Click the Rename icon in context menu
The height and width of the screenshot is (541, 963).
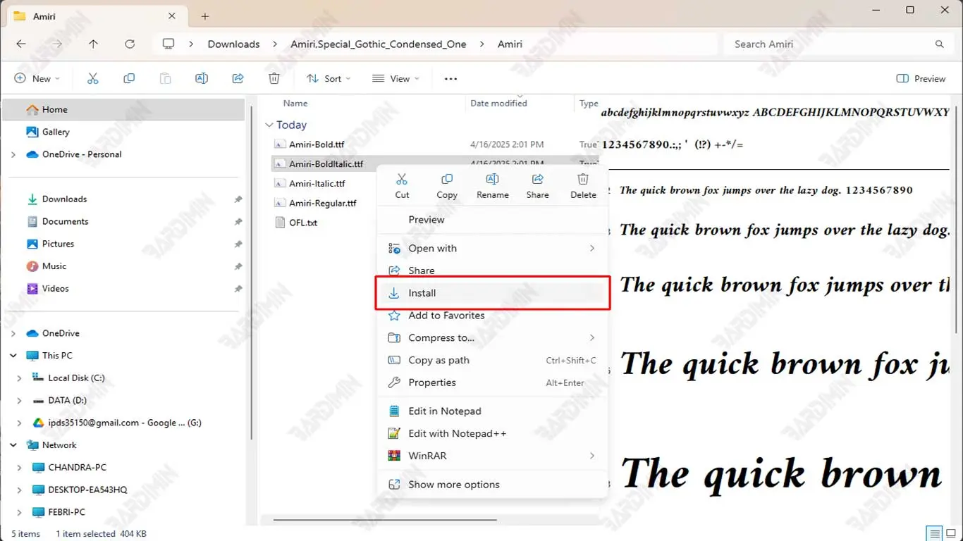point(492,180)
